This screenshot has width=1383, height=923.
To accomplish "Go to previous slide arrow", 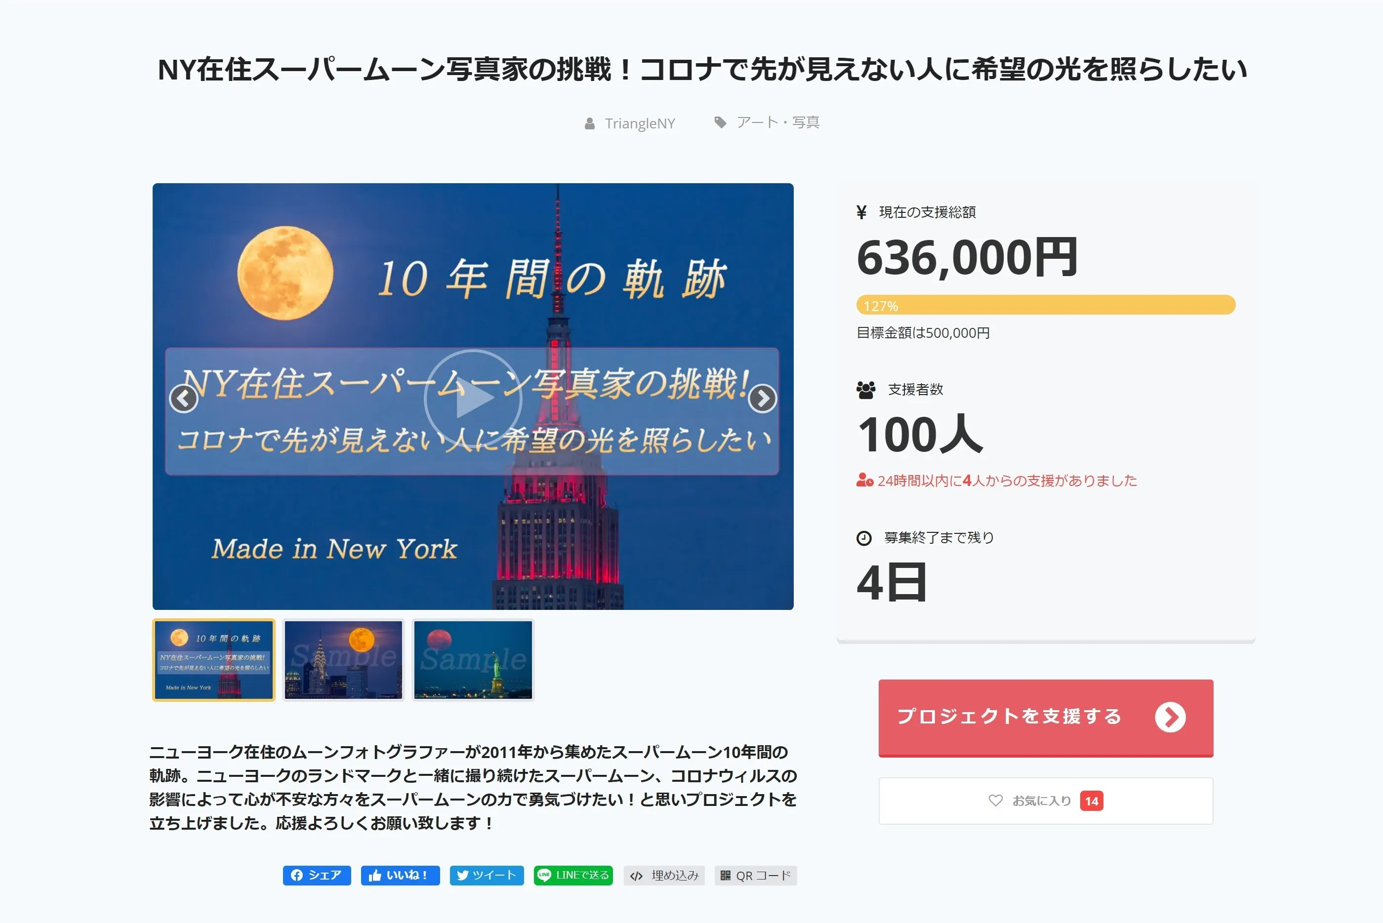I will 184,399.
